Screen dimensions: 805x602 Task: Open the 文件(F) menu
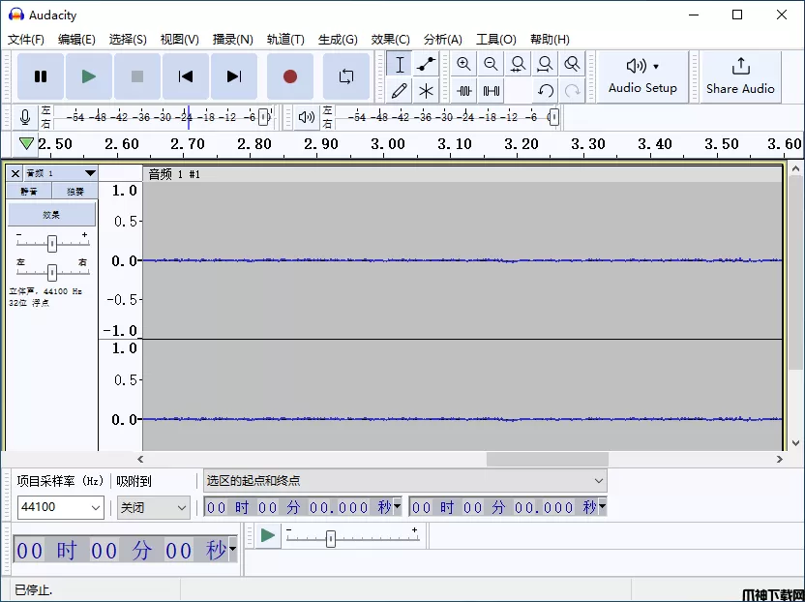[26, 40]
